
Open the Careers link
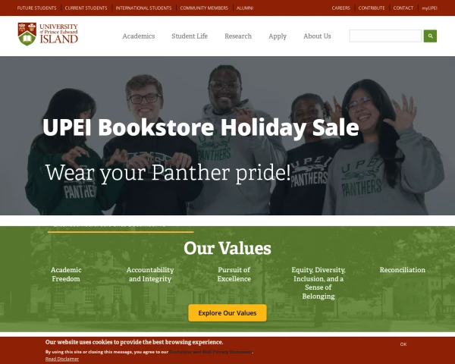tap(340, 8)
